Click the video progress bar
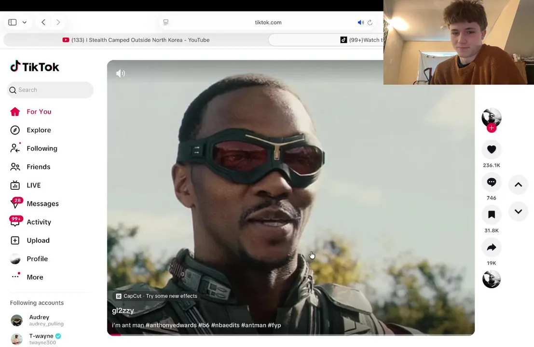 click(x=291, y=335)
